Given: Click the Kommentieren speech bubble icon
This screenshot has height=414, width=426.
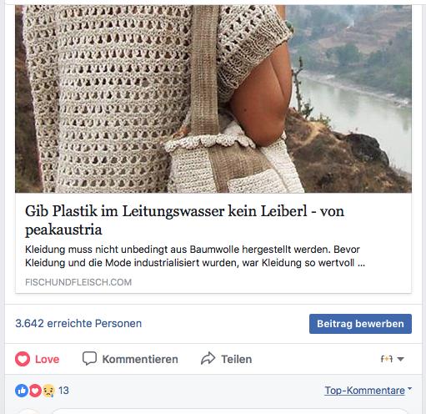Looking at the screenshot, I should [x=89, y=358].
